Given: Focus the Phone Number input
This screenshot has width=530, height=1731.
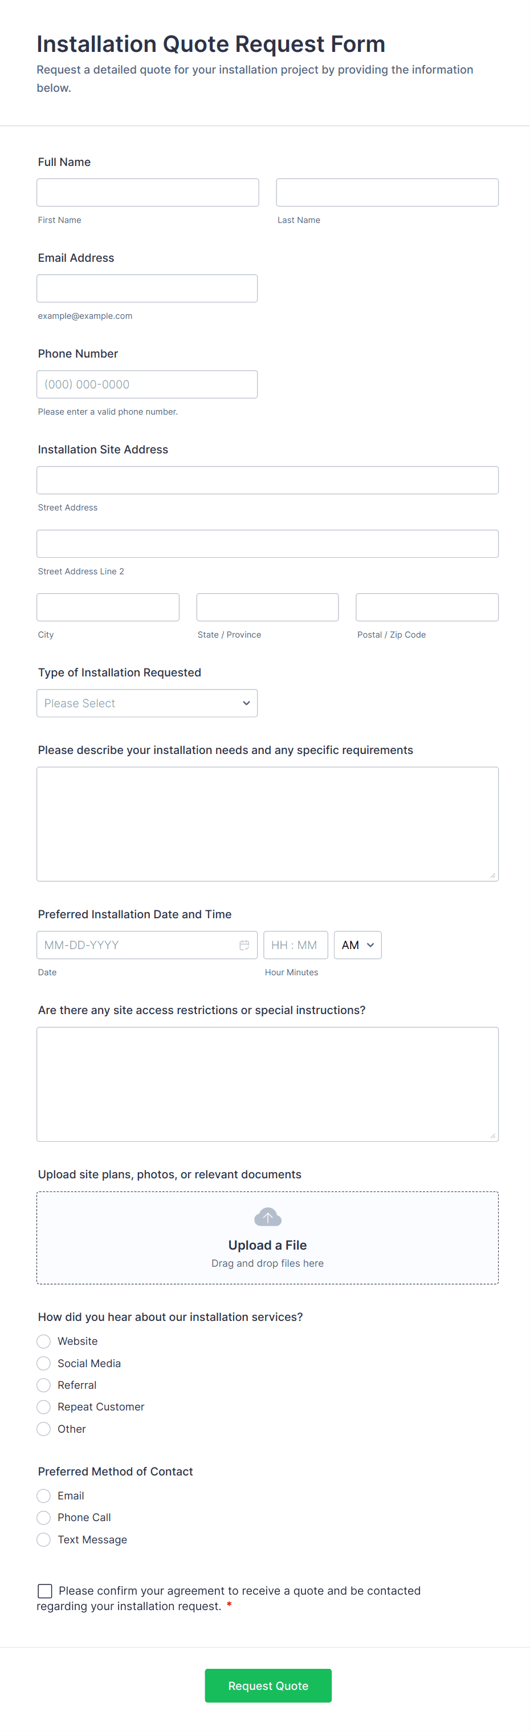Looking at the screenshot, I should click(147, 384).
